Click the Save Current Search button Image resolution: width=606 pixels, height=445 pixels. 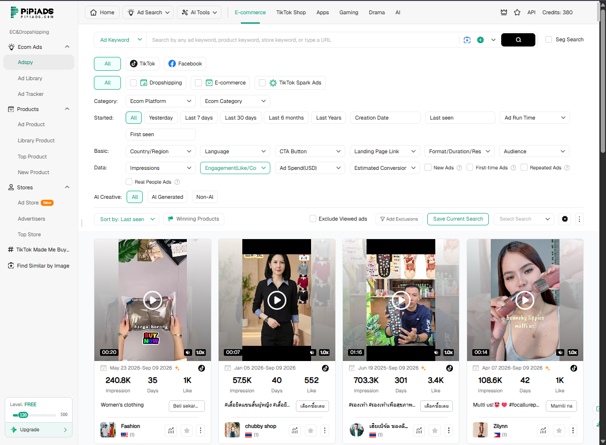pyautogui.click(x=458, y=219)
